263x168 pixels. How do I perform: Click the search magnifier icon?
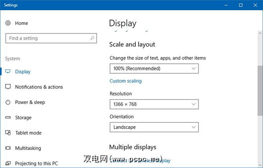coord(92,38)
